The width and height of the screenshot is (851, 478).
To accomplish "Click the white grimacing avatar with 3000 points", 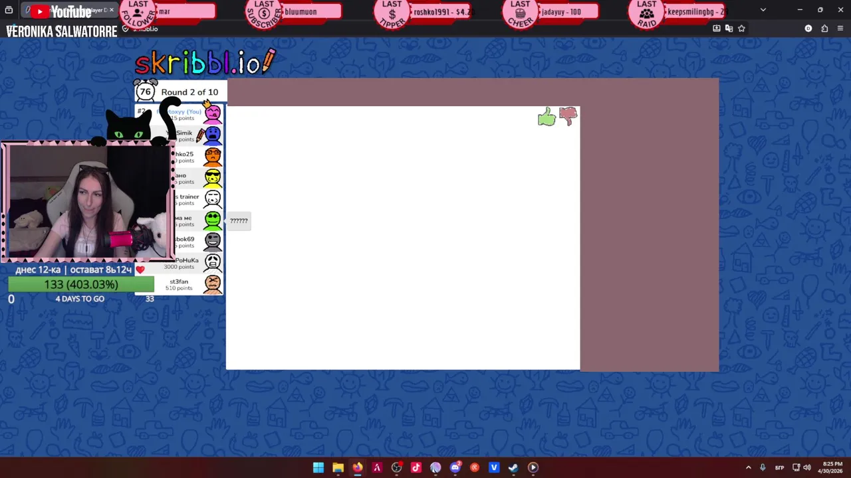I will click(x=213, y=263).
